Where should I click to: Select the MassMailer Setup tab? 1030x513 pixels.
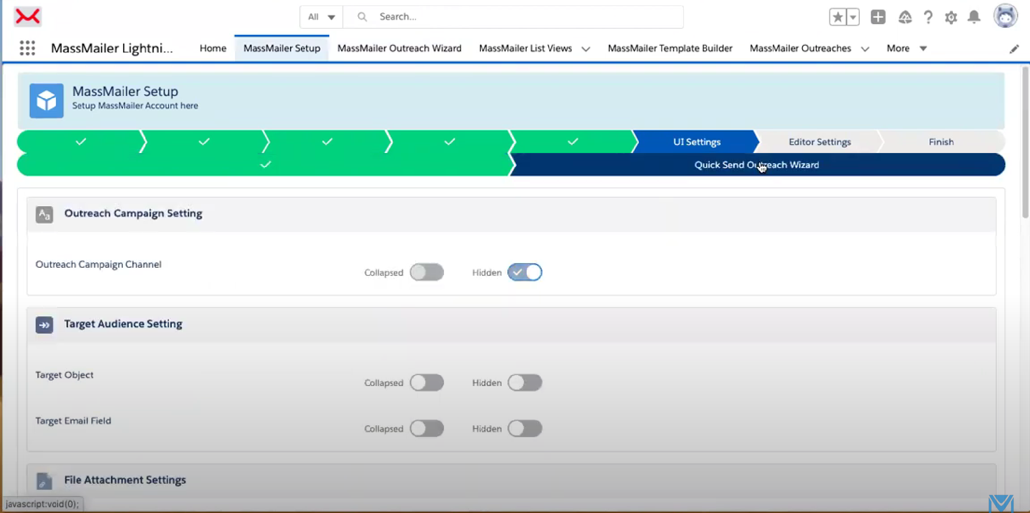click(282, 48)
